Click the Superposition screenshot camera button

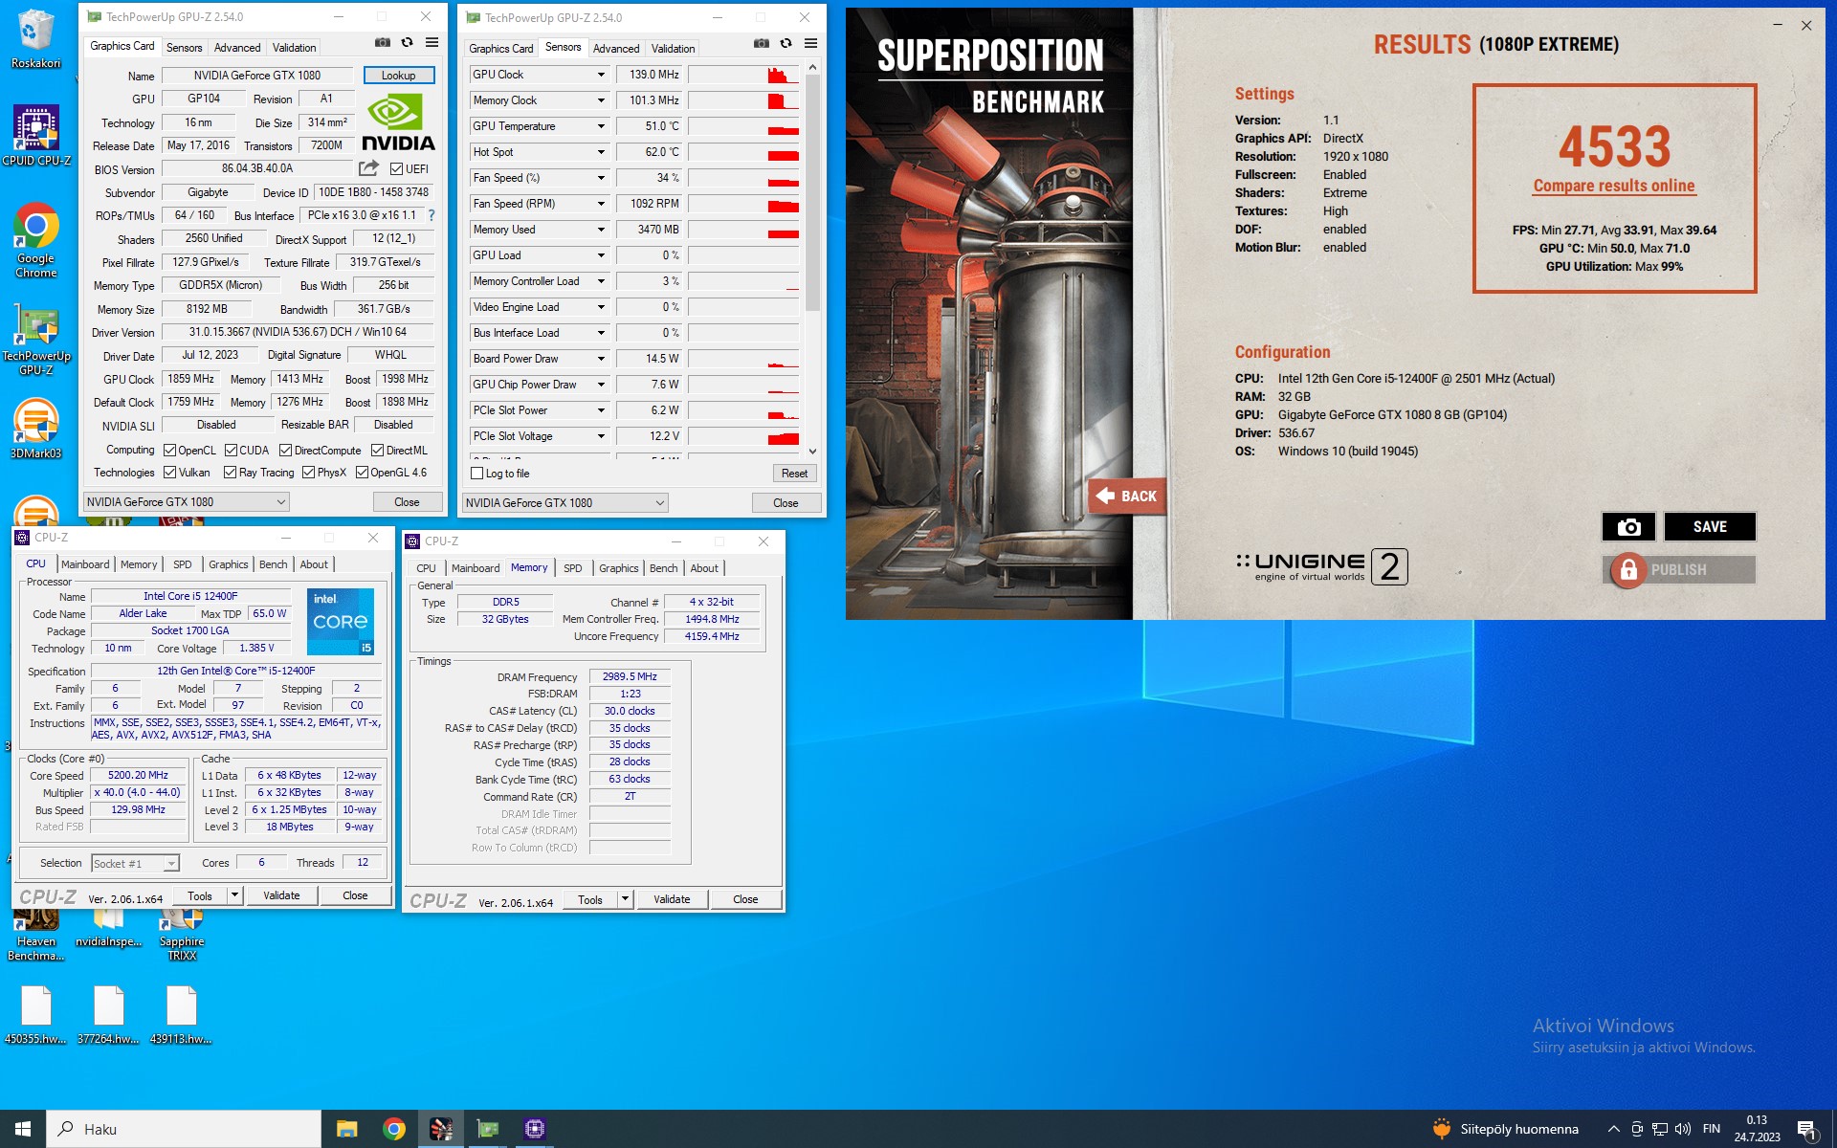(x=1628, y=527)
